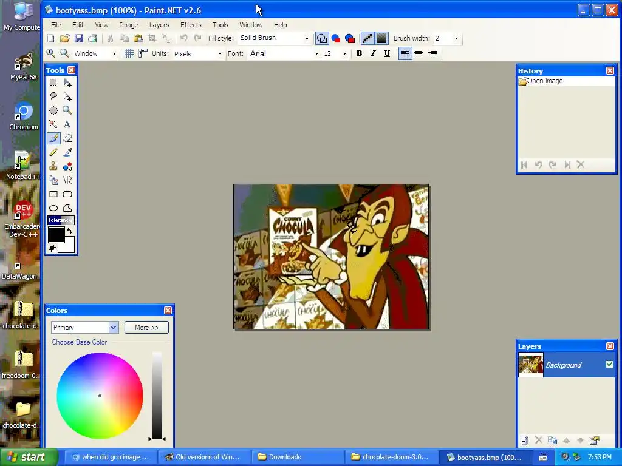Open the Font Arial dropdown

[x=316, y=53]
